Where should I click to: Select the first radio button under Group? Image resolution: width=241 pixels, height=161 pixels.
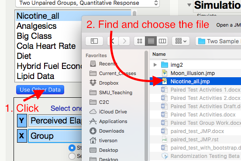point(72,148)
